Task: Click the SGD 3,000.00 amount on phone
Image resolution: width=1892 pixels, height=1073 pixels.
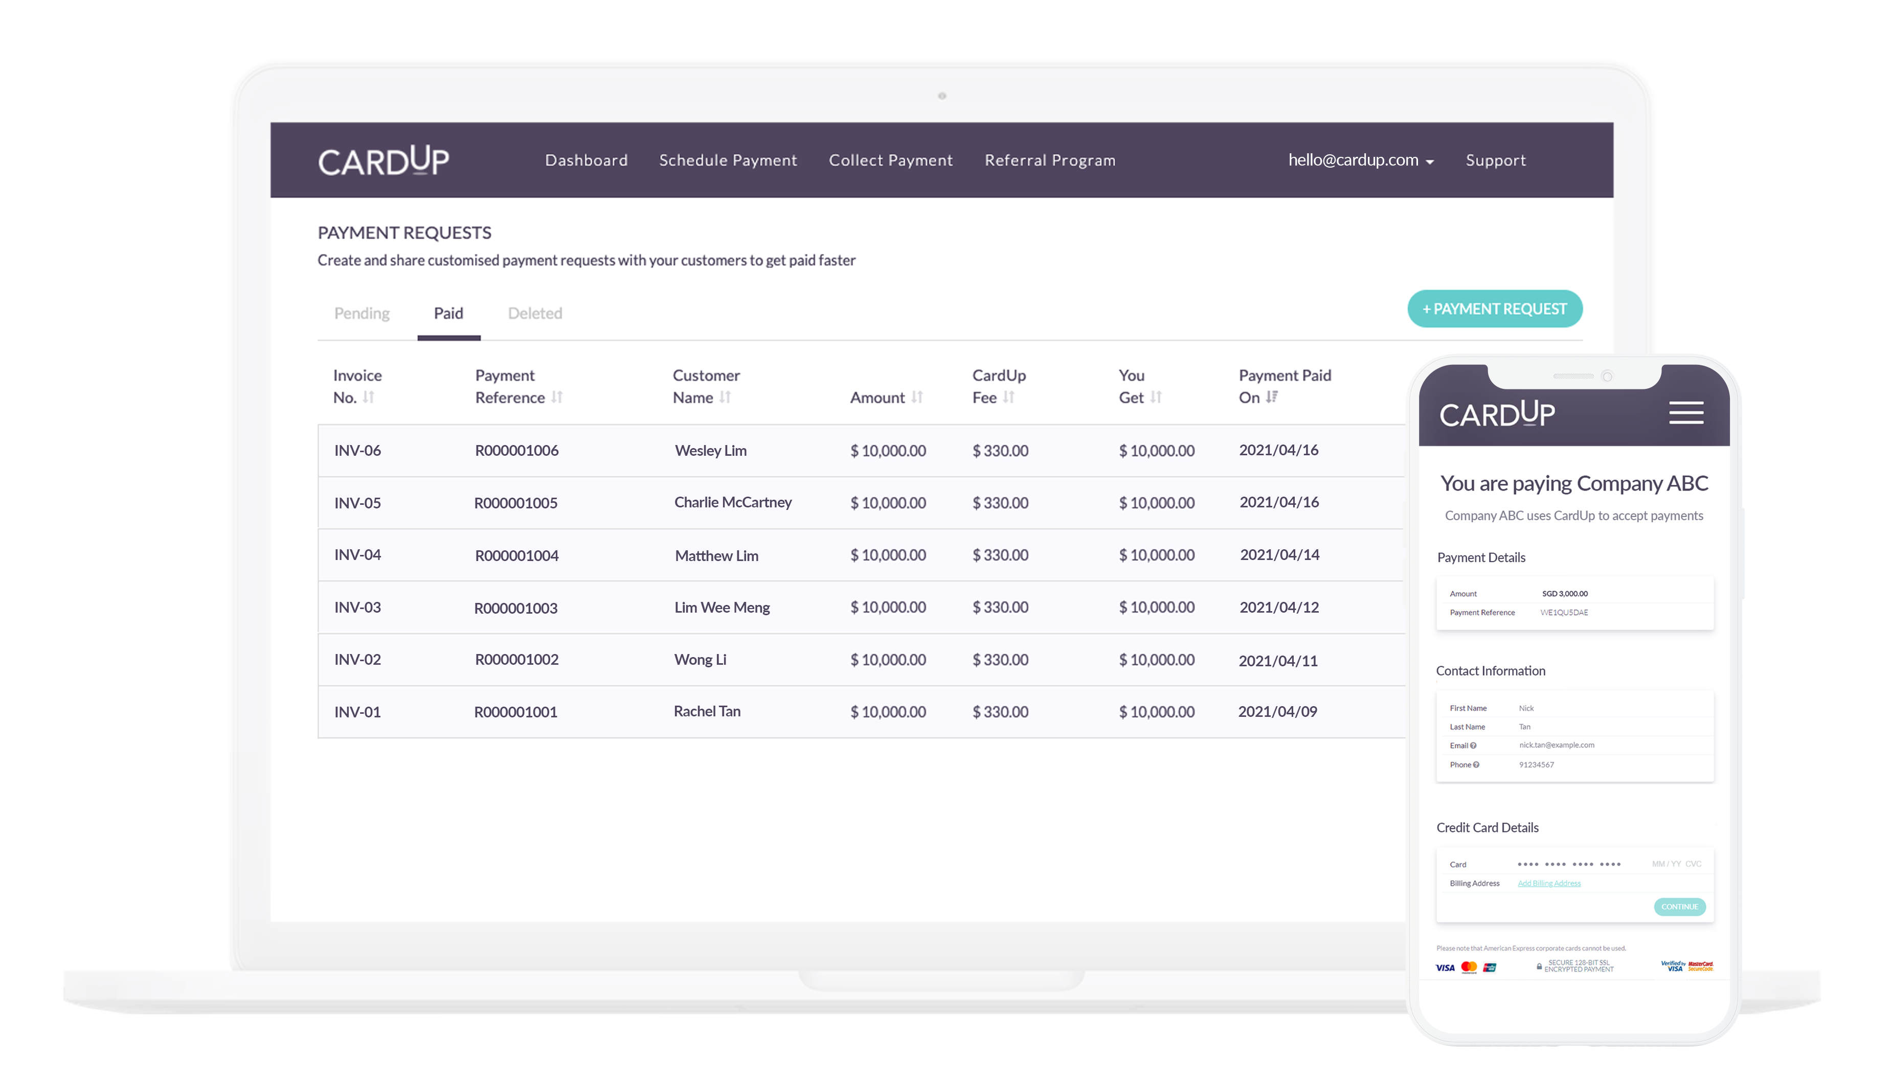Action: pyautogui.click(x=1565, y=593)
